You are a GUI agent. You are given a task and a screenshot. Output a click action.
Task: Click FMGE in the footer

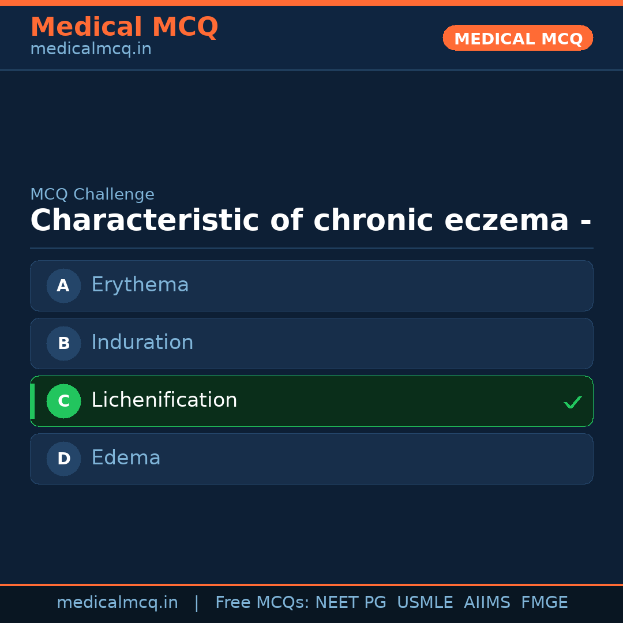coord(544,603)
